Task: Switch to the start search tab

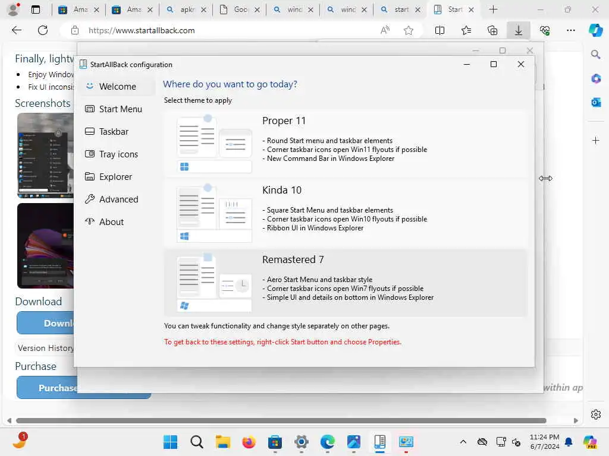Action: point(400,9)
